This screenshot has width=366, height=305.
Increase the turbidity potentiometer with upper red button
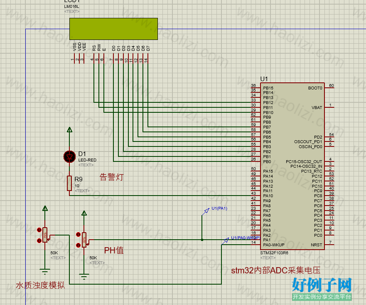tap(39, 230)
